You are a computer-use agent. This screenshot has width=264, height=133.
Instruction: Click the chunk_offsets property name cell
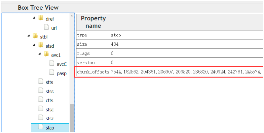point(93,72)
